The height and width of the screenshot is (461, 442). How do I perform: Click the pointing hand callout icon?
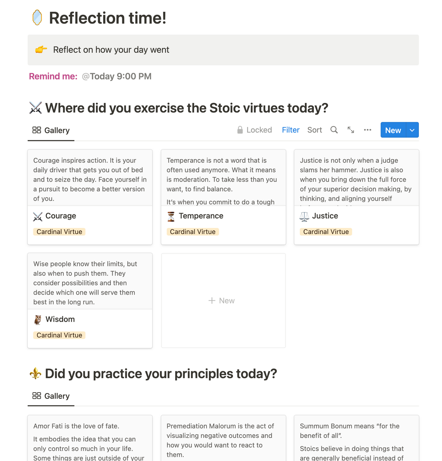pyautogui.click(x=41, y=50)
